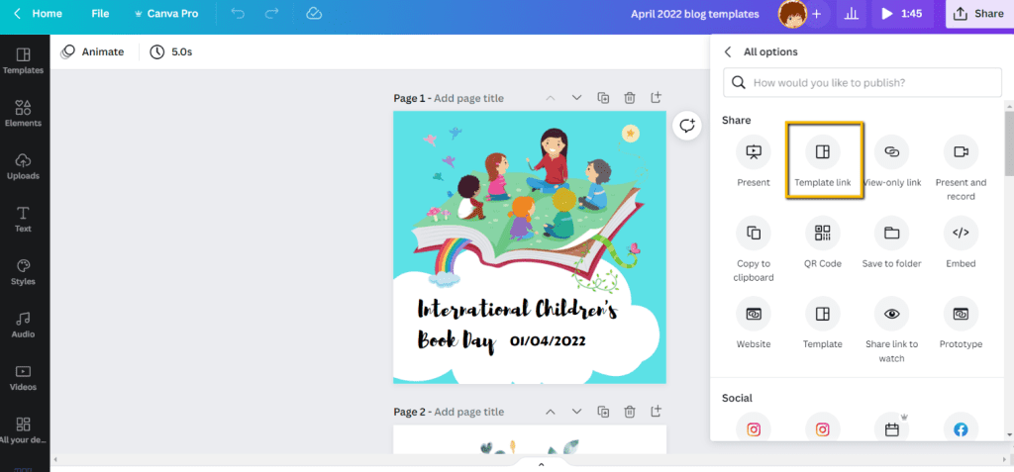Open the Templates sidebar panel

coord(24,60)
